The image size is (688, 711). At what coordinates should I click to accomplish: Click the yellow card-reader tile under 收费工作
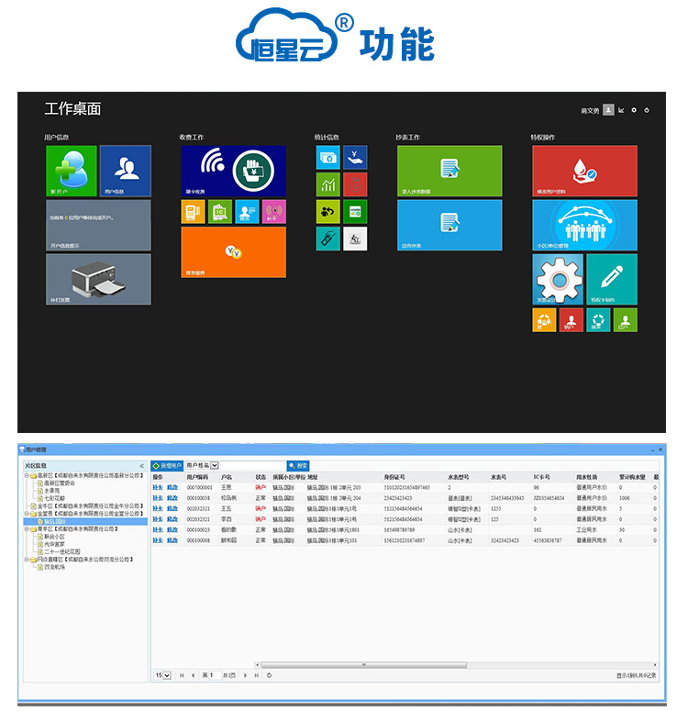(193, 212)
